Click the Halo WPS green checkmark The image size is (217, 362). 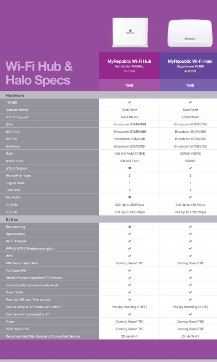coord(190,256)
